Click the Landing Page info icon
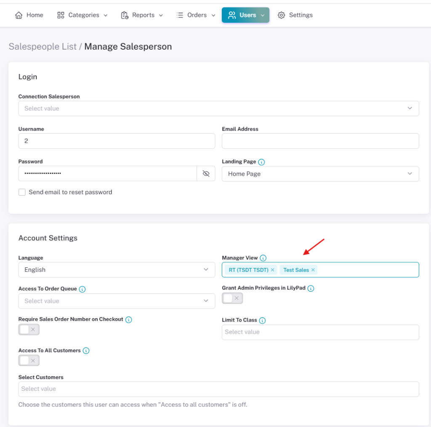This screenshot has height=427, width=431. [261, 162]
